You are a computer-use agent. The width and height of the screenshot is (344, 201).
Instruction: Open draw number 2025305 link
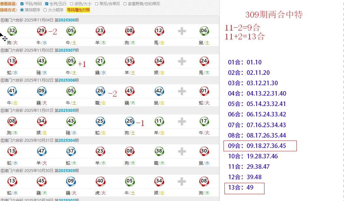pyautogui.click(x=67, y=111)
